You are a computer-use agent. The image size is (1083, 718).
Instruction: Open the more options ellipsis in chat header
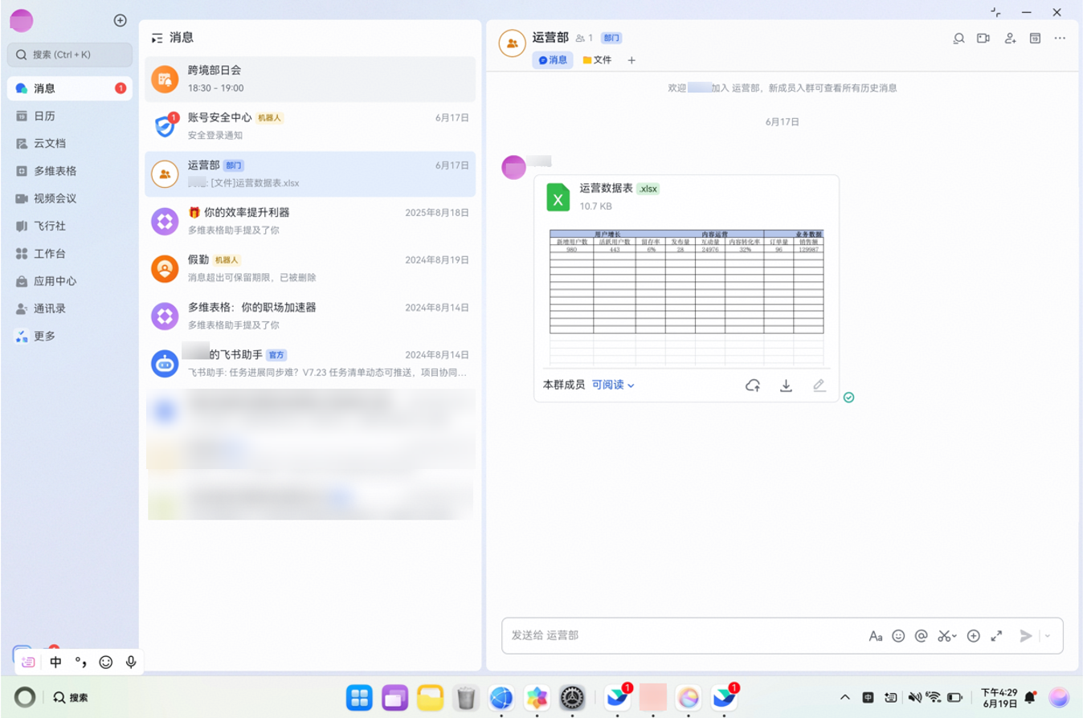pos(1061,38)
